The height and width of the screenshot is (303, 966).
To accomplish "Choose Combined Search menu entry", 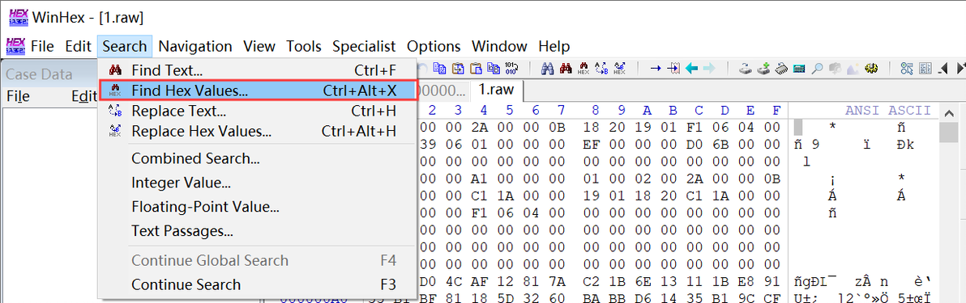I will [x=258, y=158].
